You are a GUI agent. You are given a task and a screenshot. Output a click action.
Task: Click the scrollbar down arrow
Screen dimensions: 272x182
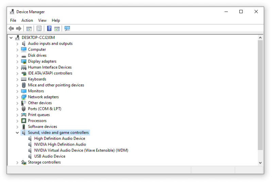[260, 163]
